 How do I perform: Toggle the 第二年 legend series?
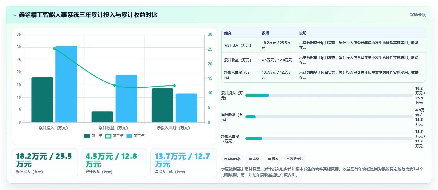point(114,136)
